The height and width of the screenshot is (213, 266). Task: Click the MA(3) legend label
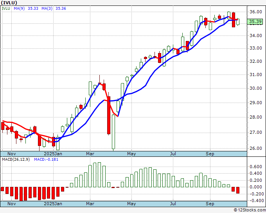pyautogui.click(x=47, y=9)
